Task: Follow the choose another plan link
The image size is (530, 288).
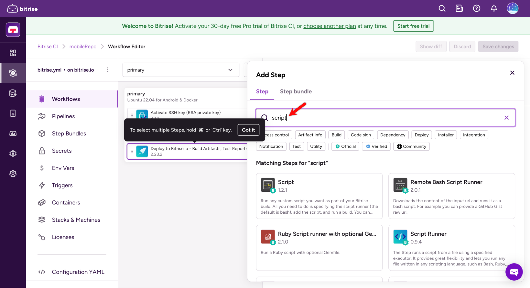Action: pyautogui.click(x=330, y=26)
